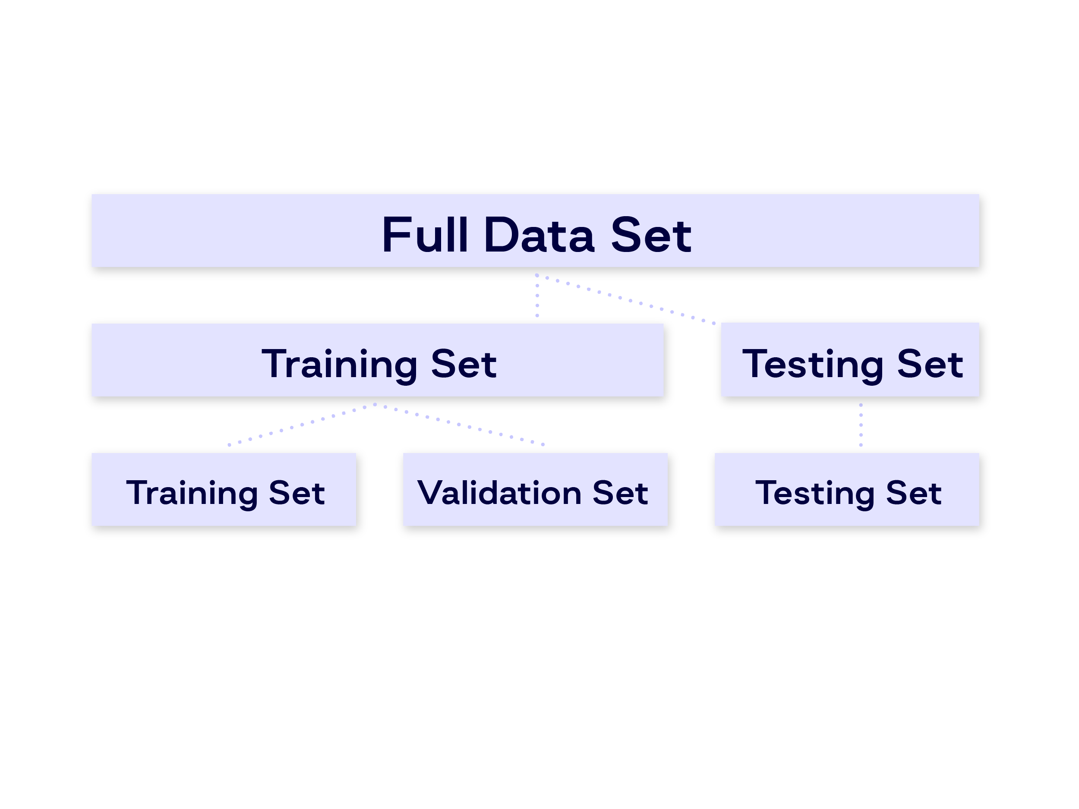The height and width of the screenshot is (809, 1079).
Task: Click the word "Full" in the top box
Action: pos(425,235)
